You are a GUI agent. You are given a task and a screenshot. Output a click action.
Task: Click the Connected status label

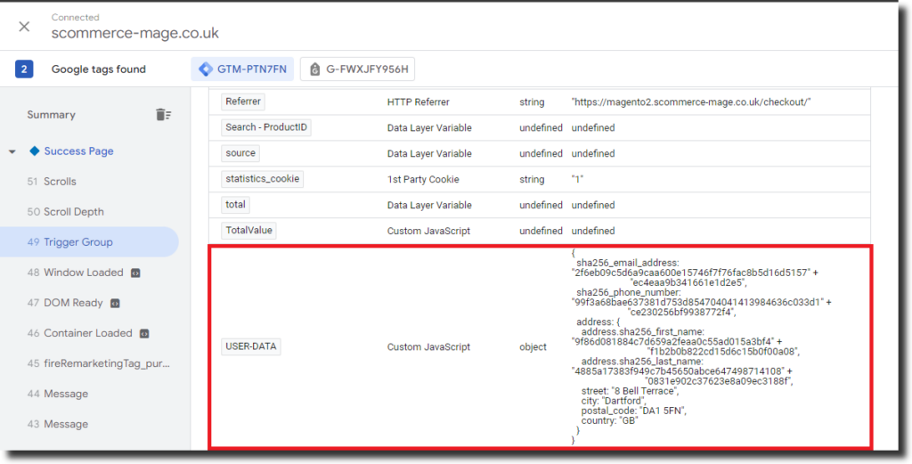[75, 18]
